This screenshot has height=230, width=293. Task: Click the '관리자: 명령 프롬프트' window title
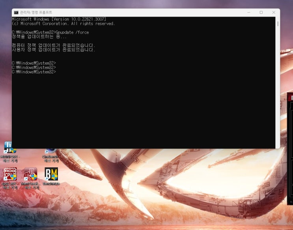[36, 13]
